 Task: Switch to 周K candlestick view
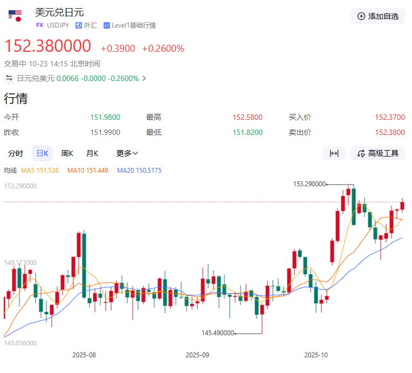(x=67, y=153)
